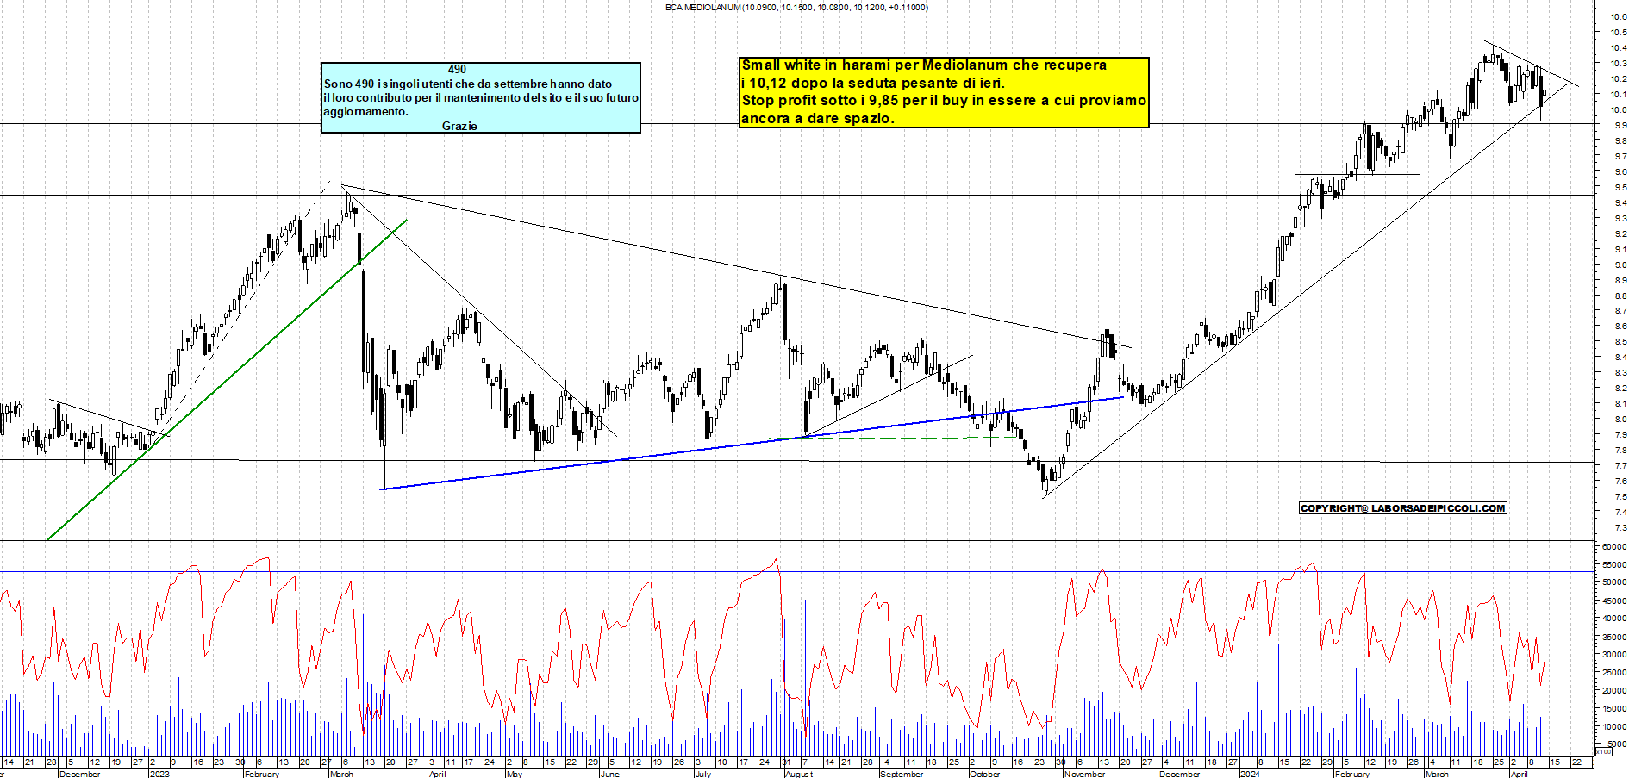Click the 25000 volume axis value

(x=1614, y=672)
